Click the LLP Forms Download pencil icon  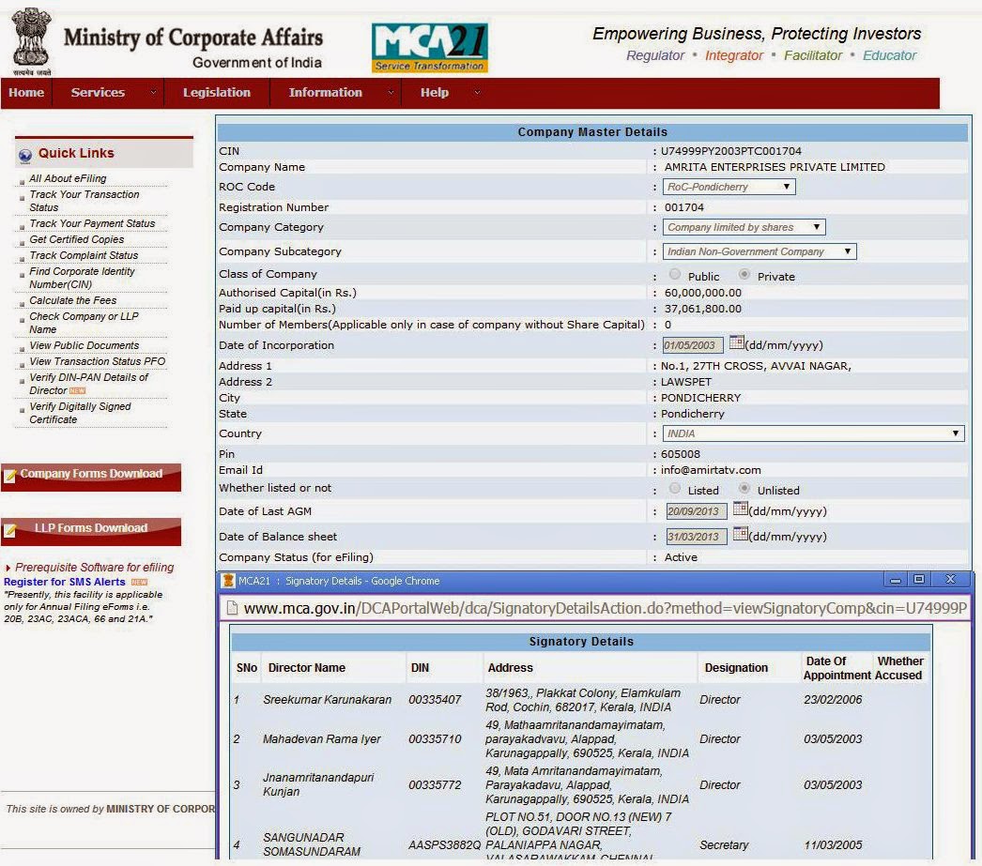pyautogui.click(x=10, y=531)
